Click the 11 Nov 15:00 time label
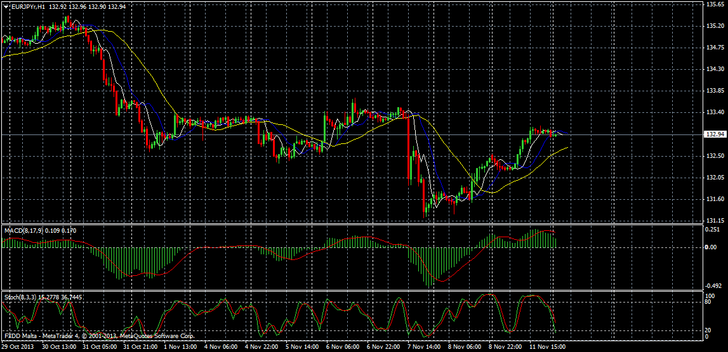Image resolution: width=728 pixels, height=352 pixels. click(x=546, y=348)
